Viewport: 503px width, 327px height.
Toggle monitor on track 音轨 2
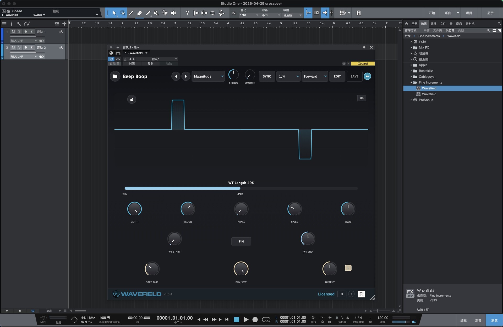click(x=32, y=47)
